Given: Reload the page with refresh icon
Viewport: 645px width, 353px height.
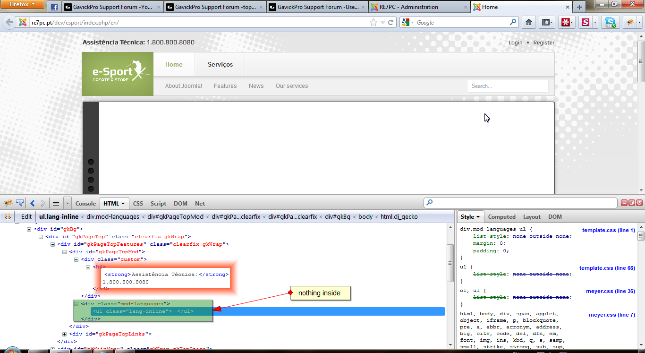Looking at the screenshot, I should pos(391,22).
